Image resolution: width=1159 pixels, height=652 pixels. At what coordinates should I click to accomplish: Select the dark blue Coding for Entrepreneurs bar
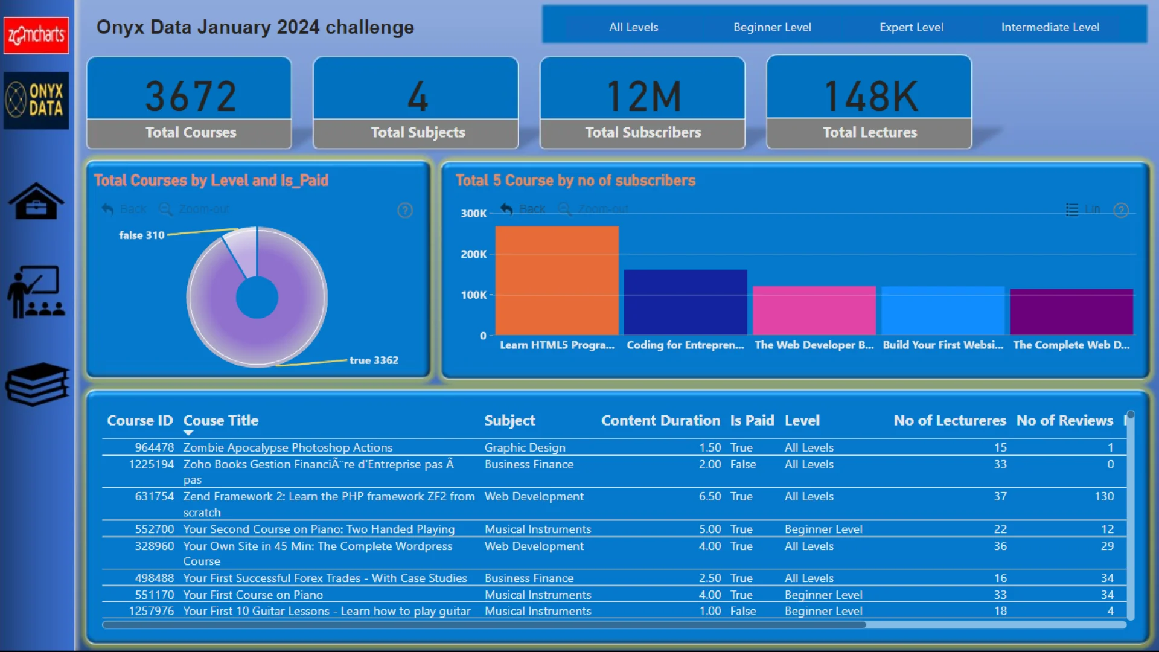pyautogui.click(x=685, y=302)
